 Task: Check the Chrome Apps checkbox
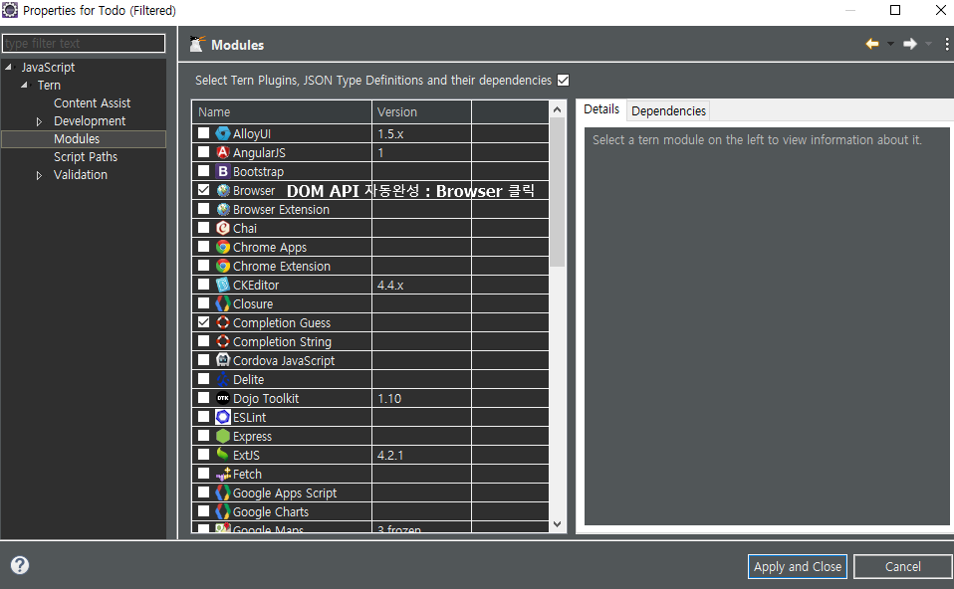click(204, 246)
